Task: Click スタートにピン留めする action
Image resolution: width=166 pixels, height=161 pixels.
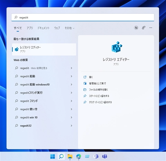Action: 99,96
